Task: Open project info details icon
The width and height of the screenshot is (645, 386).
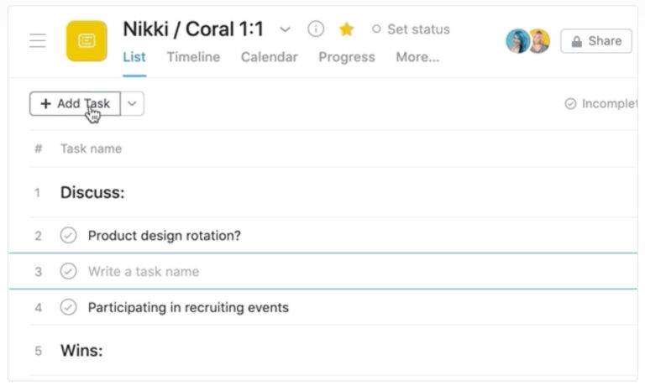Action: [316, 29]
